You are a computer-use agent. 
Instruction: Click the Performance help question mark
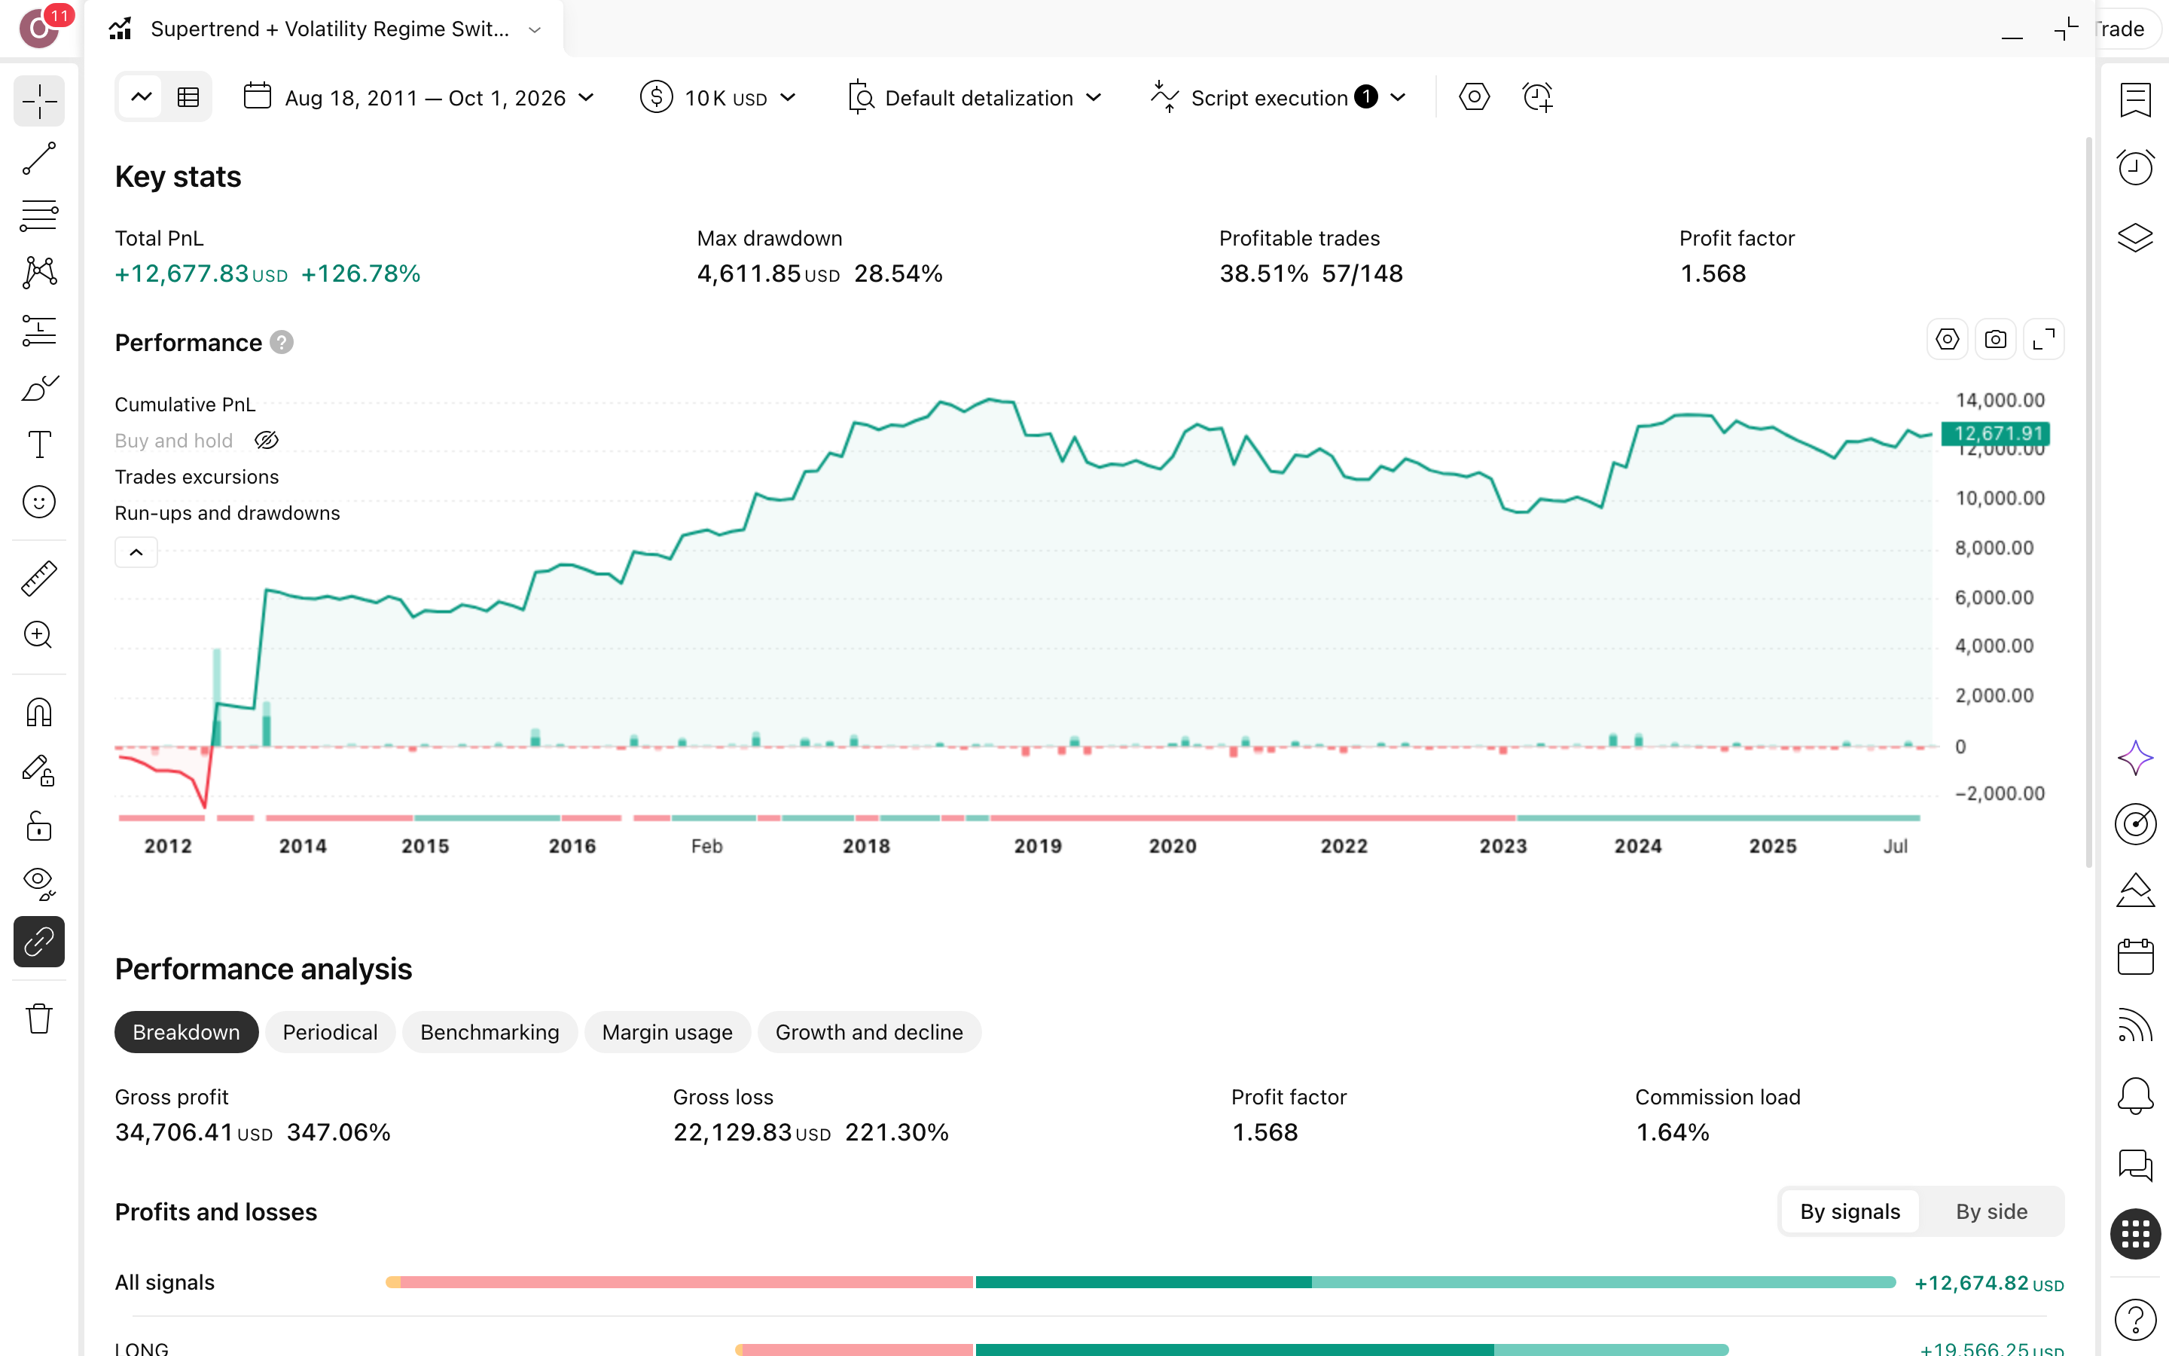point(282,343)
